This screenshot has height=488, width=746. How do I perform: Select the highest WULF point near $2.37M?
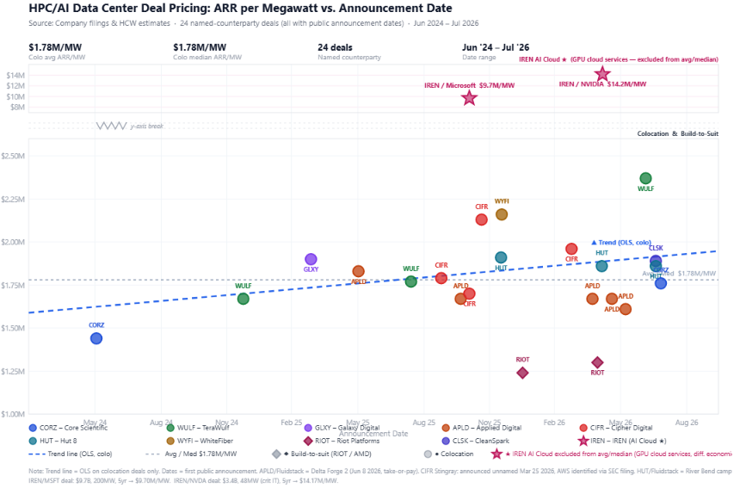tap(645, 178)
